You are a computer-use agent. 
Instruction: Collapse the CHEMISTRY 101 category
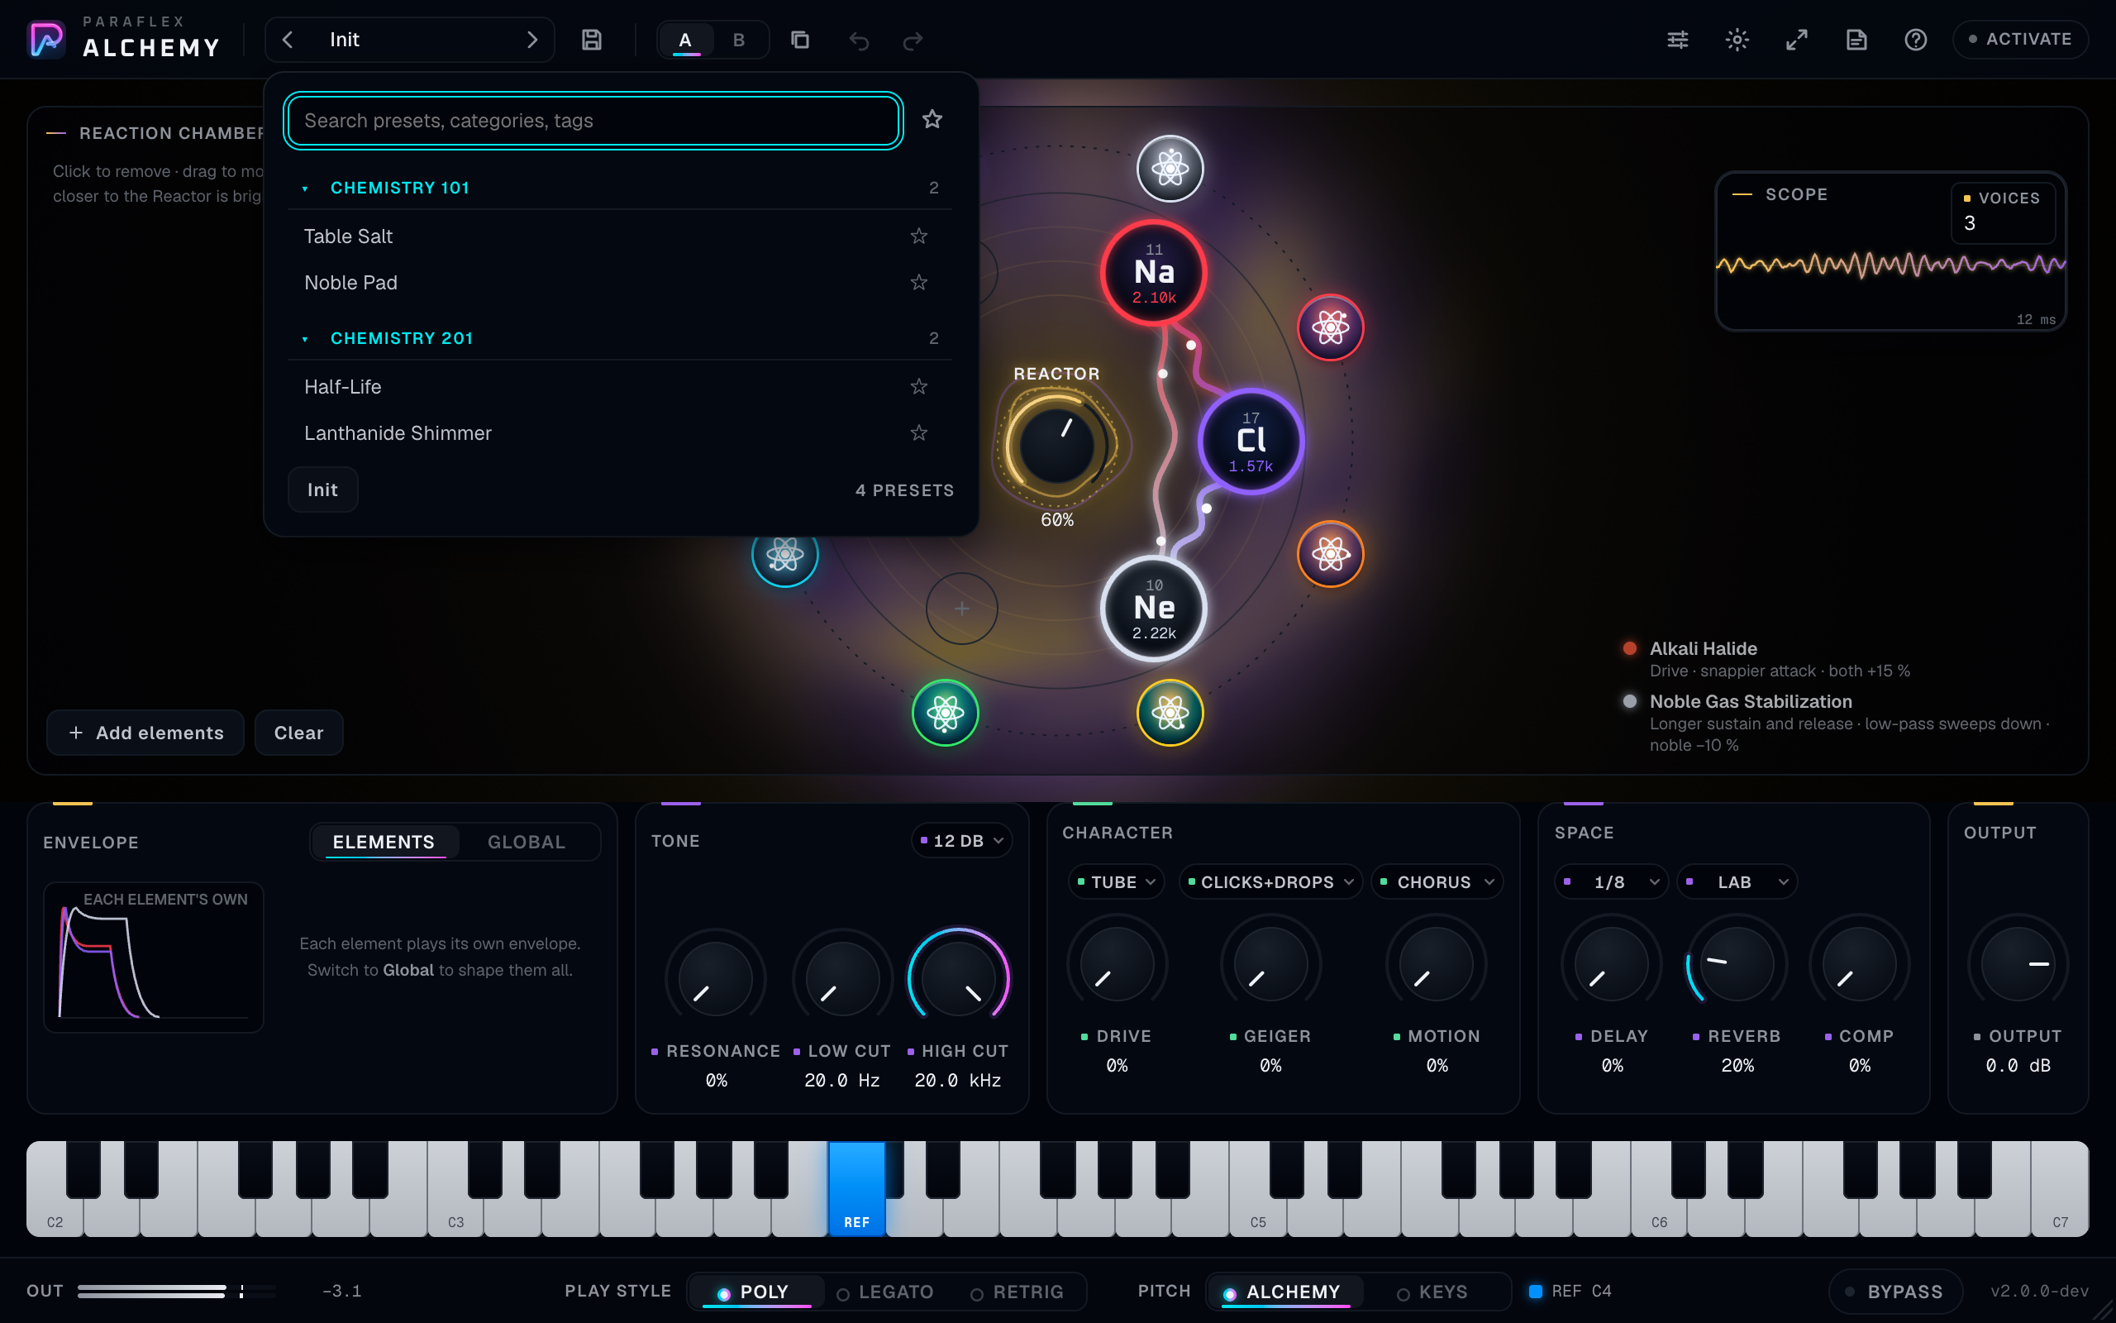click(x=620, y=187)
